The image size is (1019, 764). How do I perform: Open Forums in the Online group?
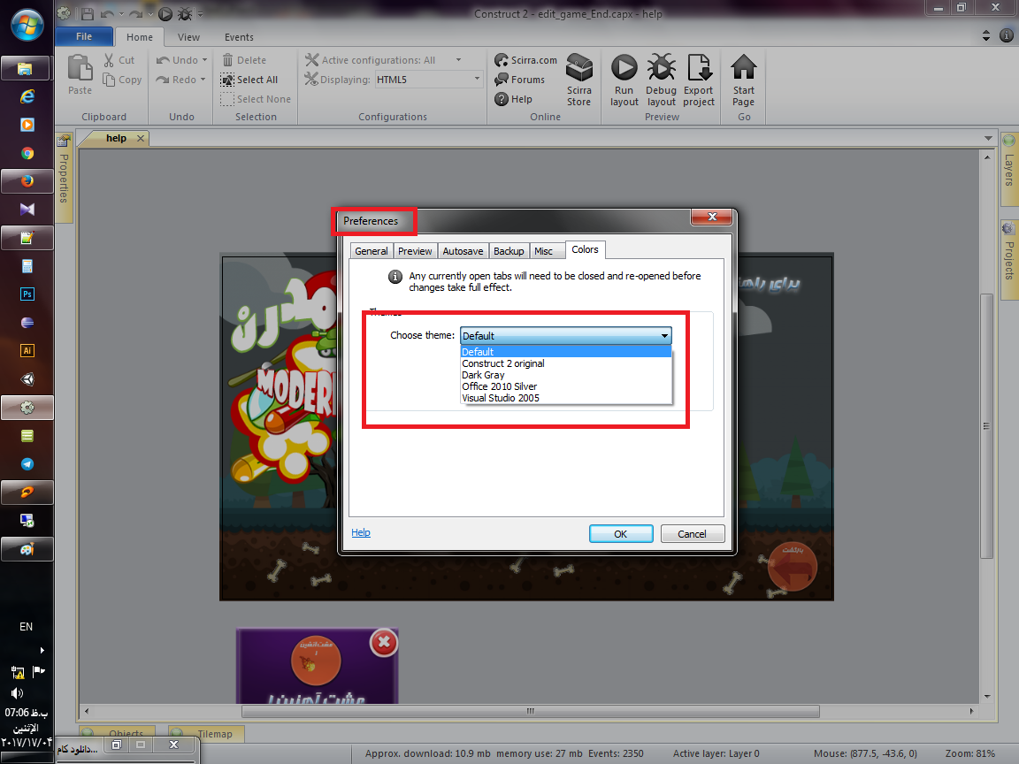click(519, 80)
